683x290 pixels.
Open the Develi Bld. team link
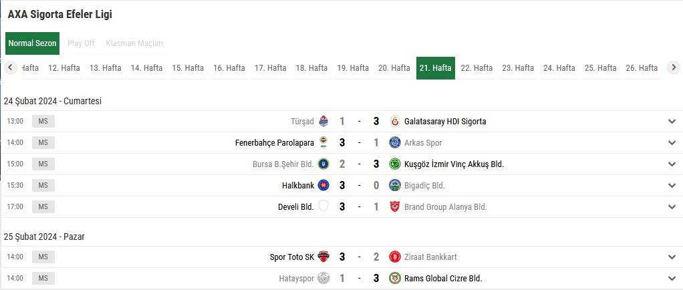point(296,207)
